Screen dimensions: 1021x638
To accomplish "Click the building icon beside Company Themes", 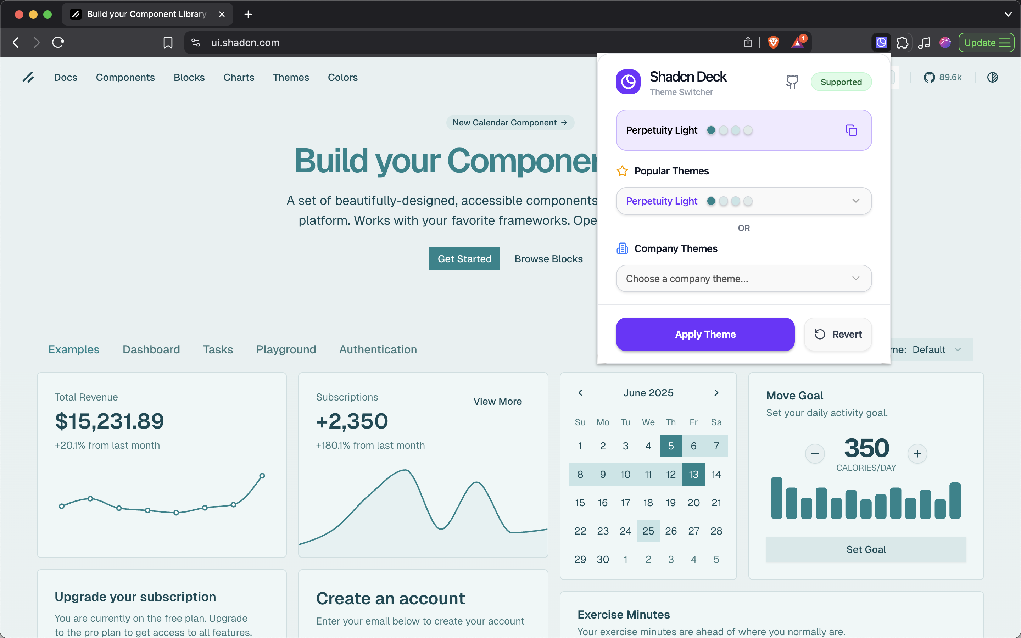I will pos(622,248).
